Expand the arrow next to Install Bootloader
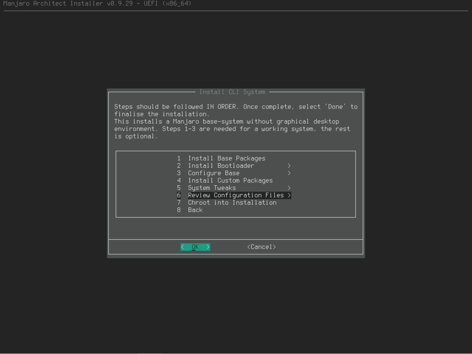This screenshot has width=472, height=354. [289, 166]
